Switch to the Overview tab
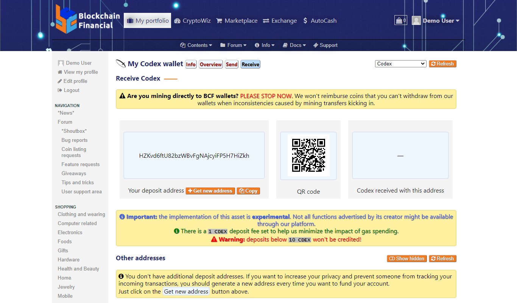Screen dimensions: 517x303 (x=211, y=64)
